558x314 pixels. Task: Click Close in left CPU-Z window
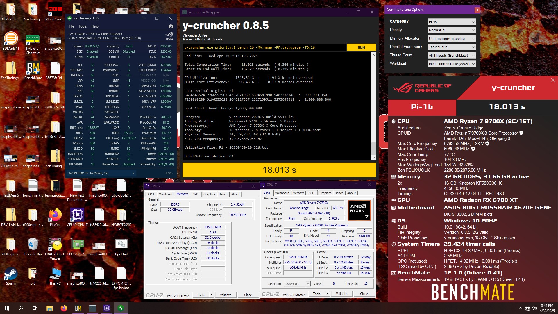[248, 295]
